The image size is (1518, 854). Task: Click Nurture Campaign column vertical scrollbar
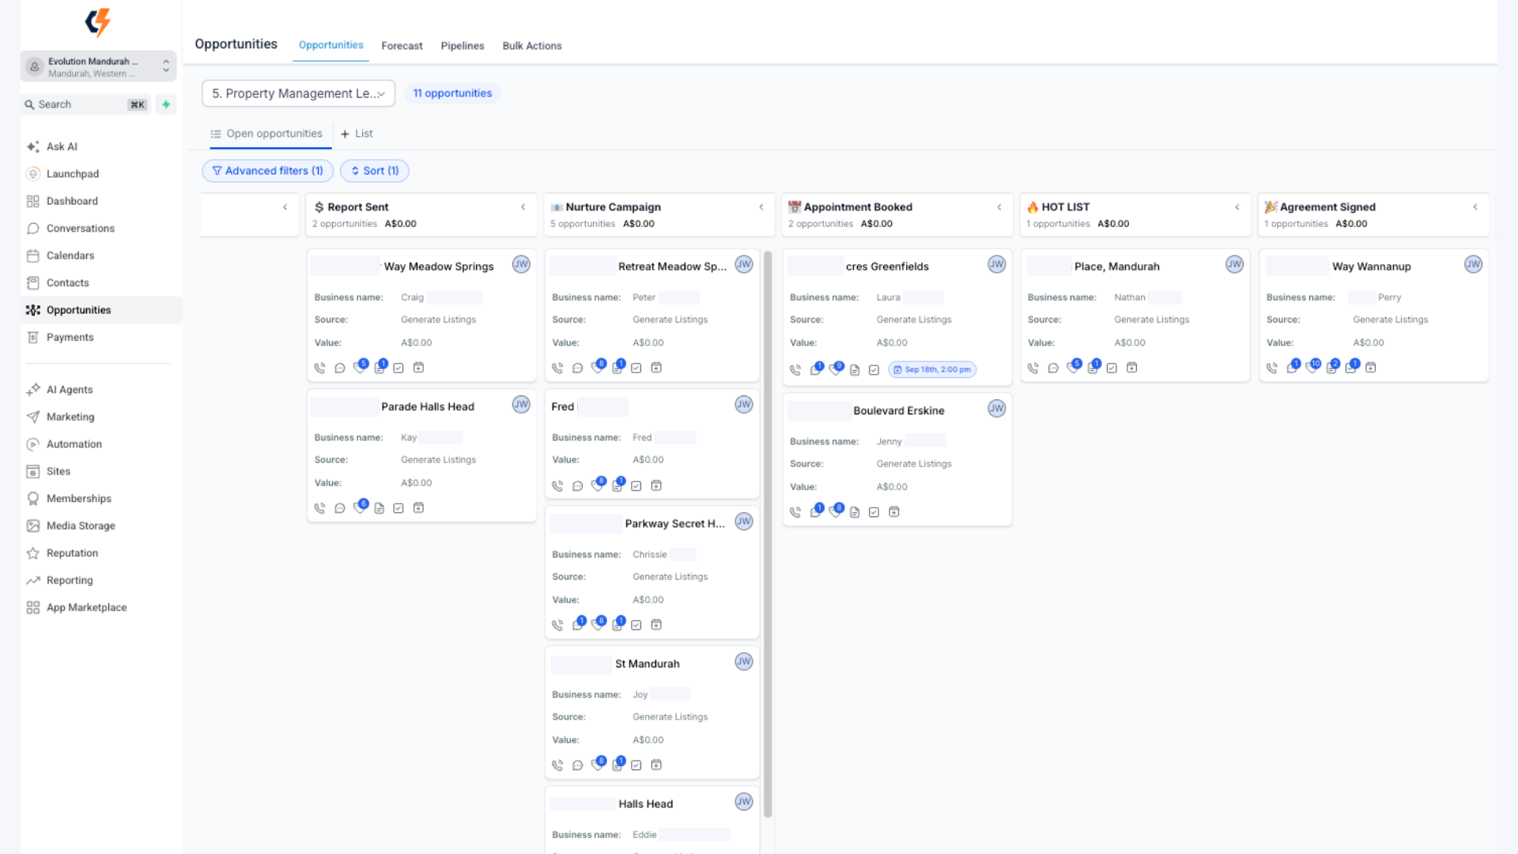pyautogui.click(x=768, y=535)
